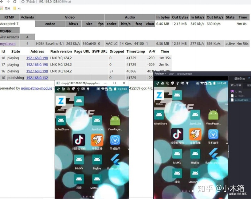Select 默认专辑 playlist tab in Potplayer
Screen dimensions: 251x199
pyautogui.click(x=236, y=85)
